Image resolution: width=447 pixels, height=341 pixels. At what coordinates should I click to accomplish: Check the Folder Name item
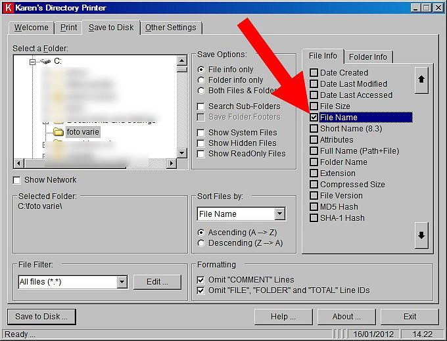pos(314,162)
